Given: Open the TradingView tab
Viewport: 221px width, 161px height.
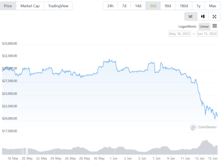Looking at the screenshot, I should pos(58,6).
